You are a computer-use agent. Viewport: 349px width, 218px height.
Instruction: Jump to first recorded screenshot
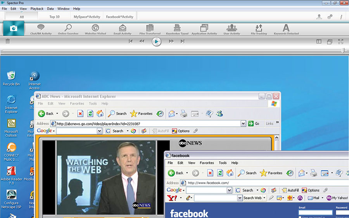[x=131, y=41]
